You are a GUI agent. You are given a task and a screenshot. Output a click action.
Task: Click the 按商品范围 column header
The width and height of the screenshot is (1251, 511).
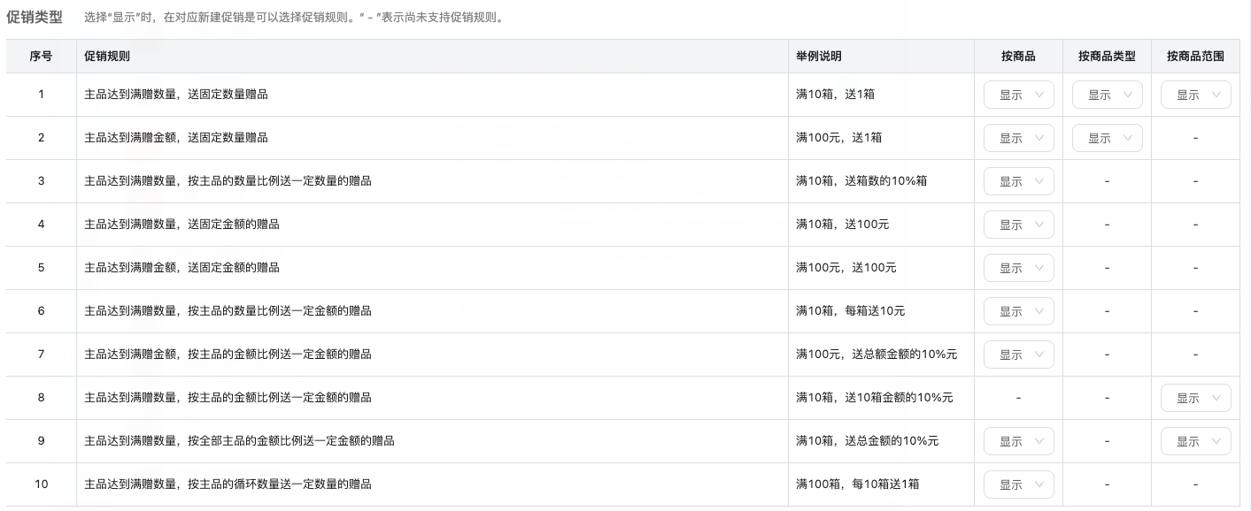[x=1195, y=56]
